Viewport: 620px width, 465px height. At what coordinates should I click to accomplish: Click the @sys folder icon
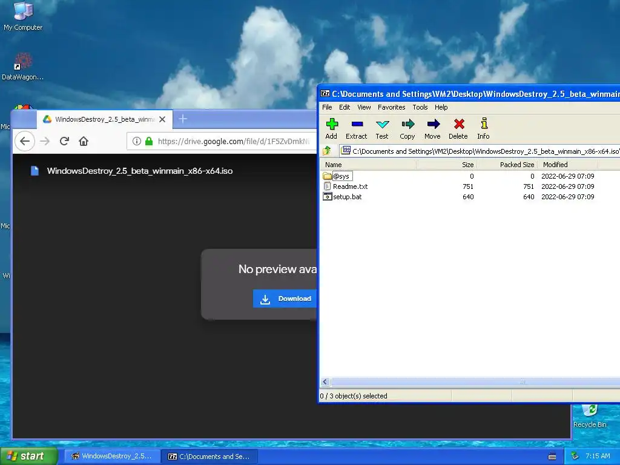pyautogui.click(x=327, y=176)
